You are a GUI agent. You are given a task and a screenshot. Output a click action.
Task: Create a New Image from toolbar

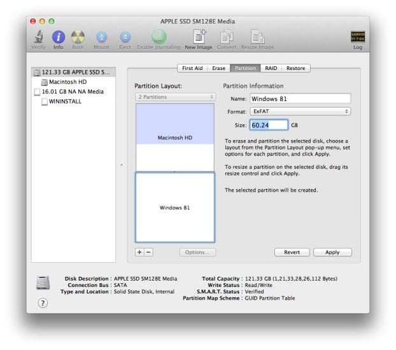click(199, 36)
